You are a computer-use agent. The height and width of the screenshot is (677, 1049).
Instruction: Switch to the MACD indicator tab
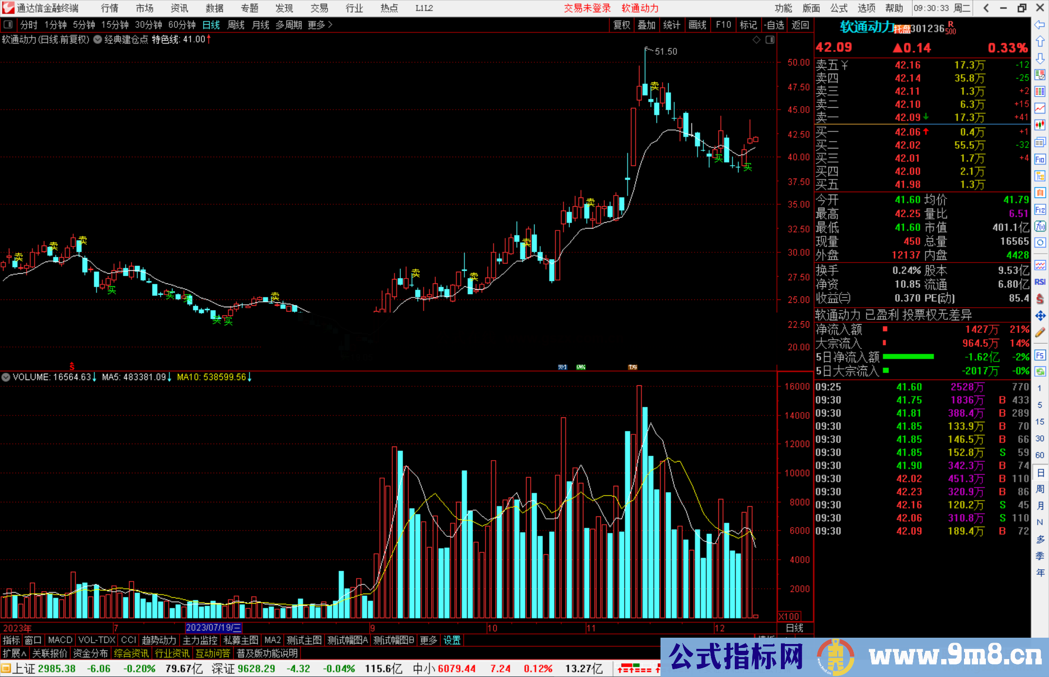point(60,640)
